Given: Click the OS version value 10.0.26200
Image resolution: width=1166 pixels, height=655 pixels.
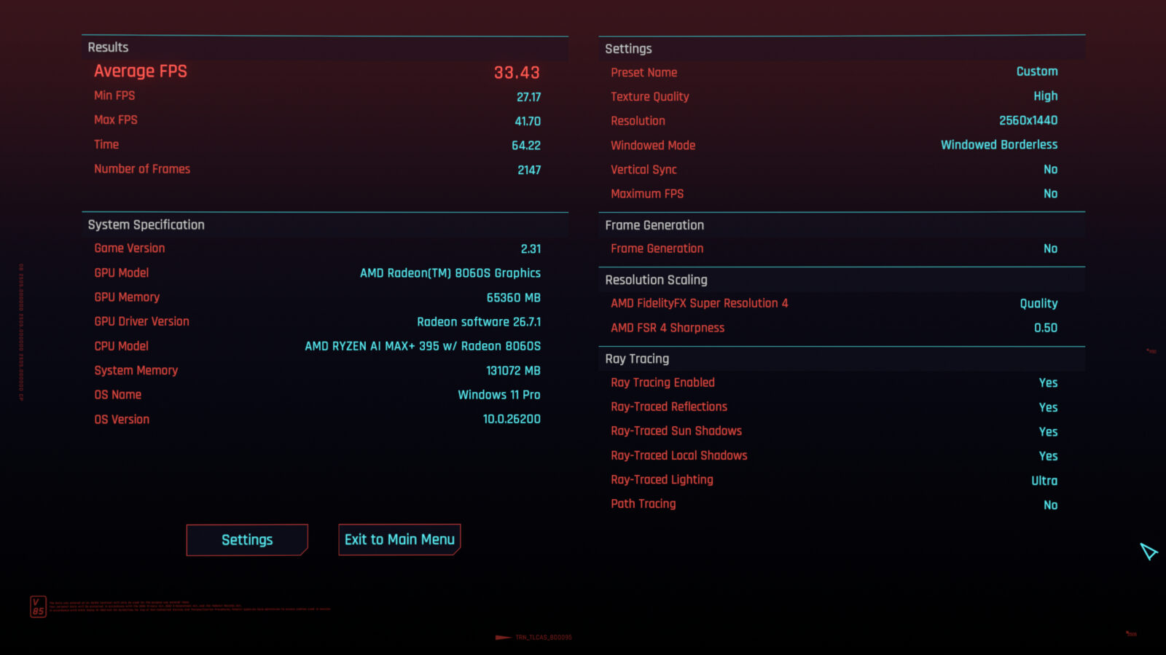Looking at the screenshot, I should (x=512, y=420).
